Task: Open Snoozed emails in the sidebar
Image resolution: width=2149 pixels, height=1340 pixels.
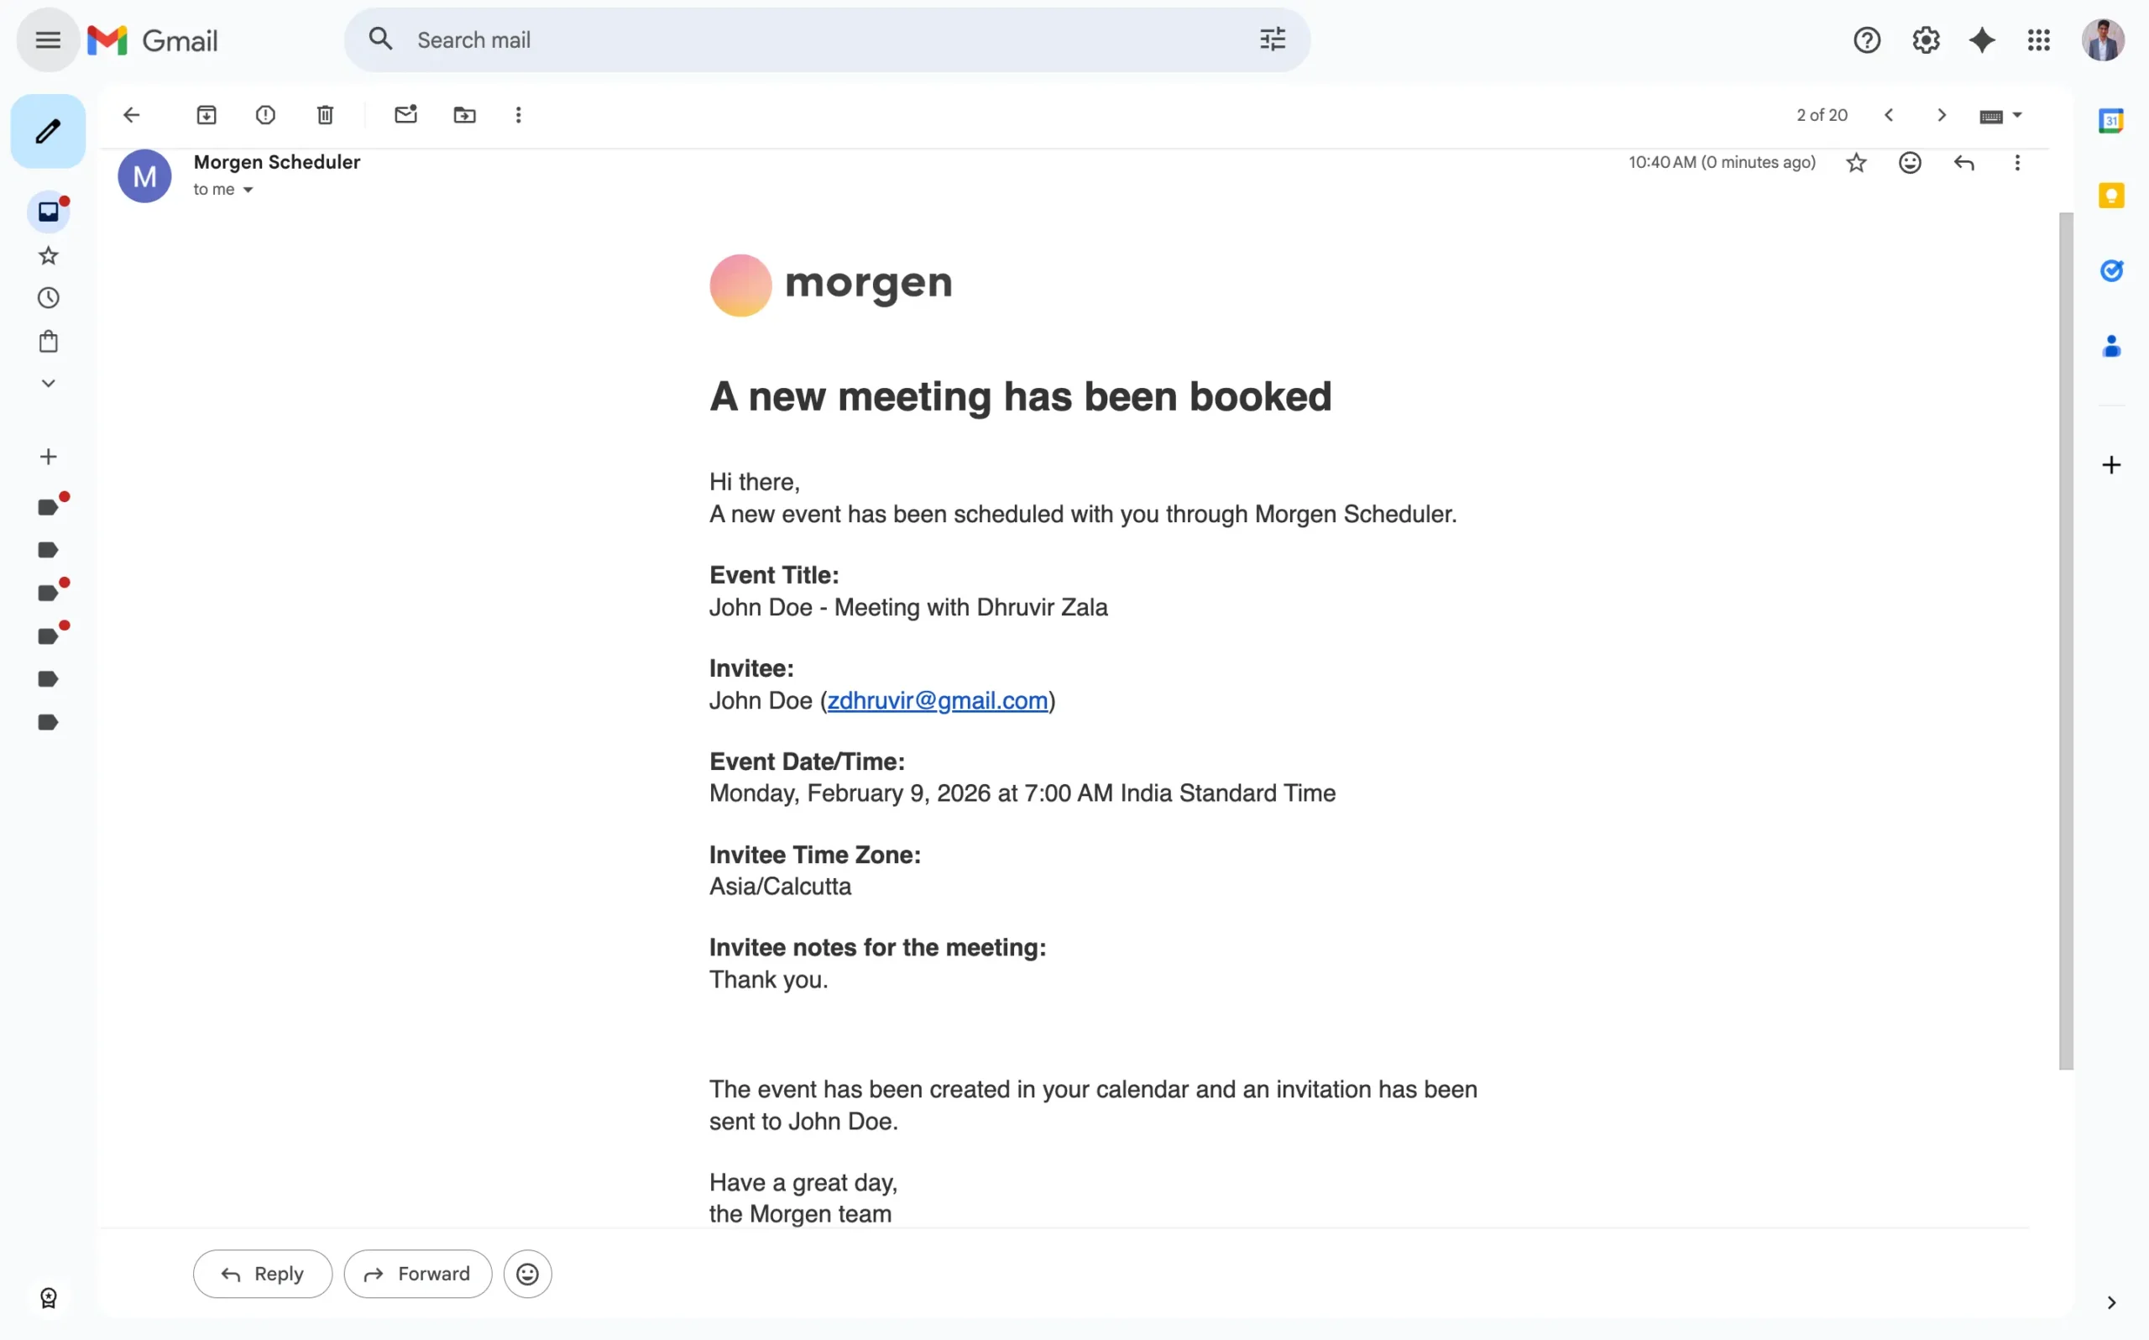Action: coord(48,298)
